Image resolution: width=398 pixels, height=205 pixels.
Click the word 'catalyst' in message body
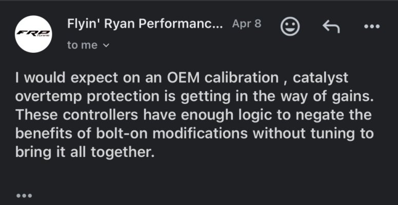point(321,78)
